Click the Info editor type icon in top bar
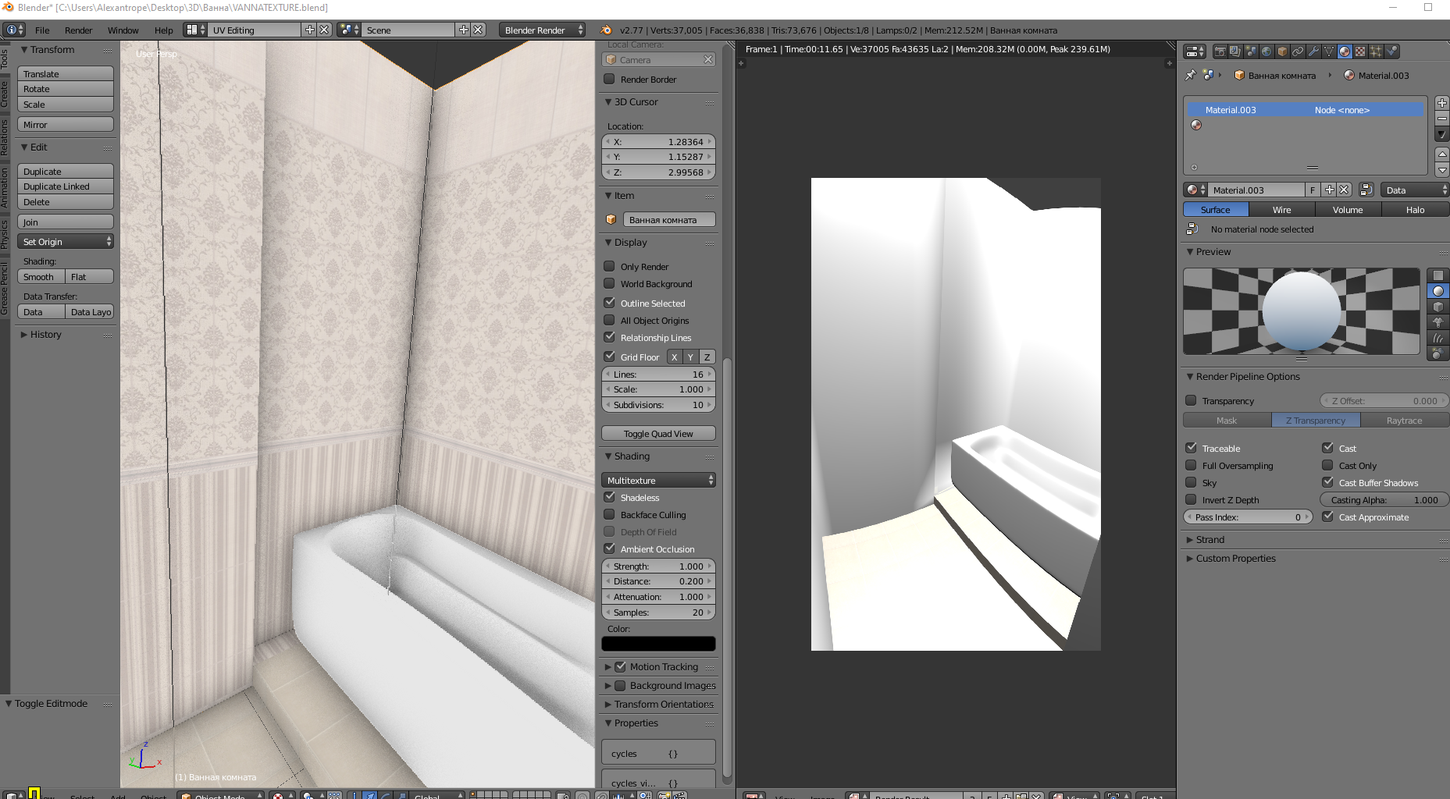This screenshot has height=799, width=1450. pyautogui.click(x=15, y=30)
